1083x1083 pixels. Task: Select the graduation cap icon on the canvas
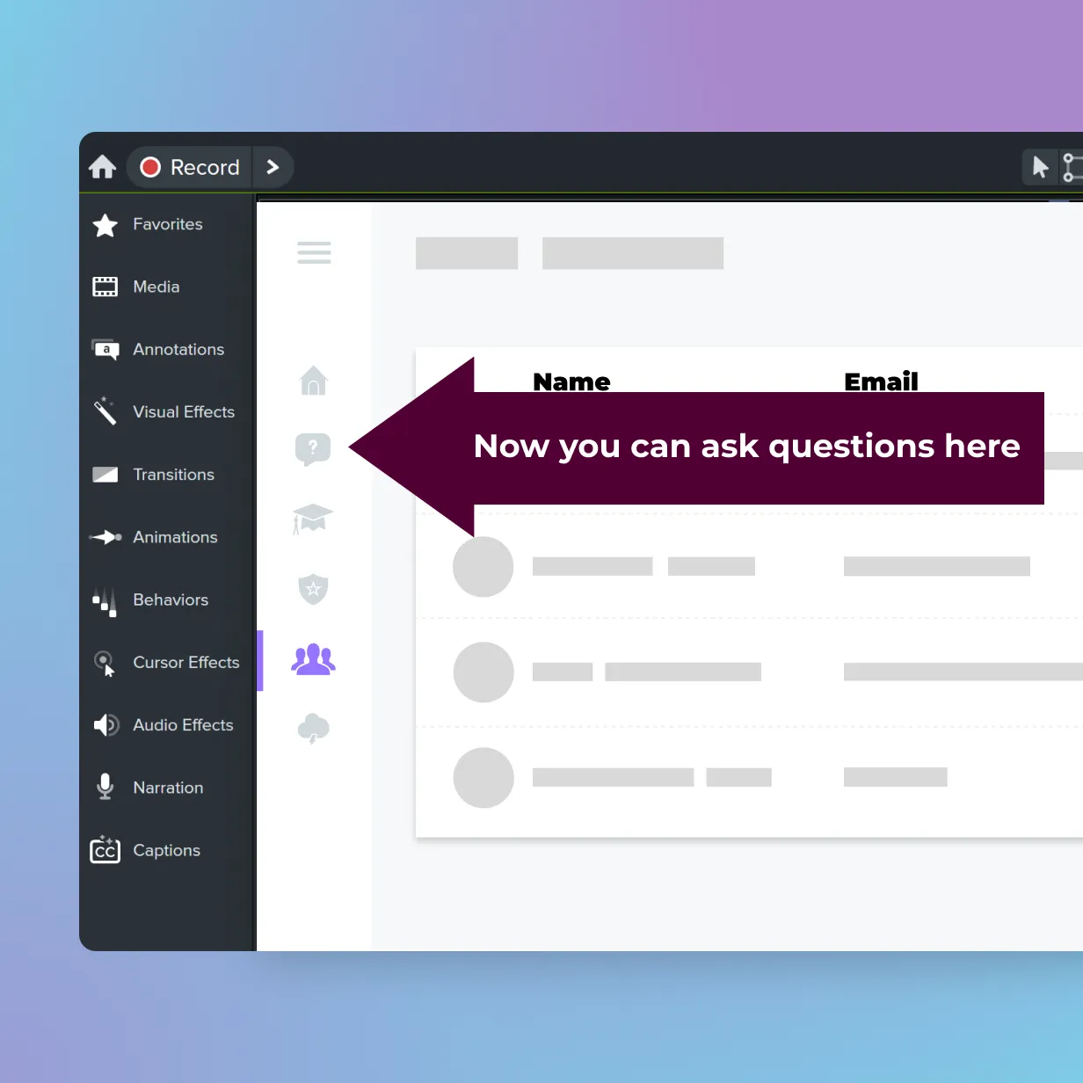pos(313,519)
